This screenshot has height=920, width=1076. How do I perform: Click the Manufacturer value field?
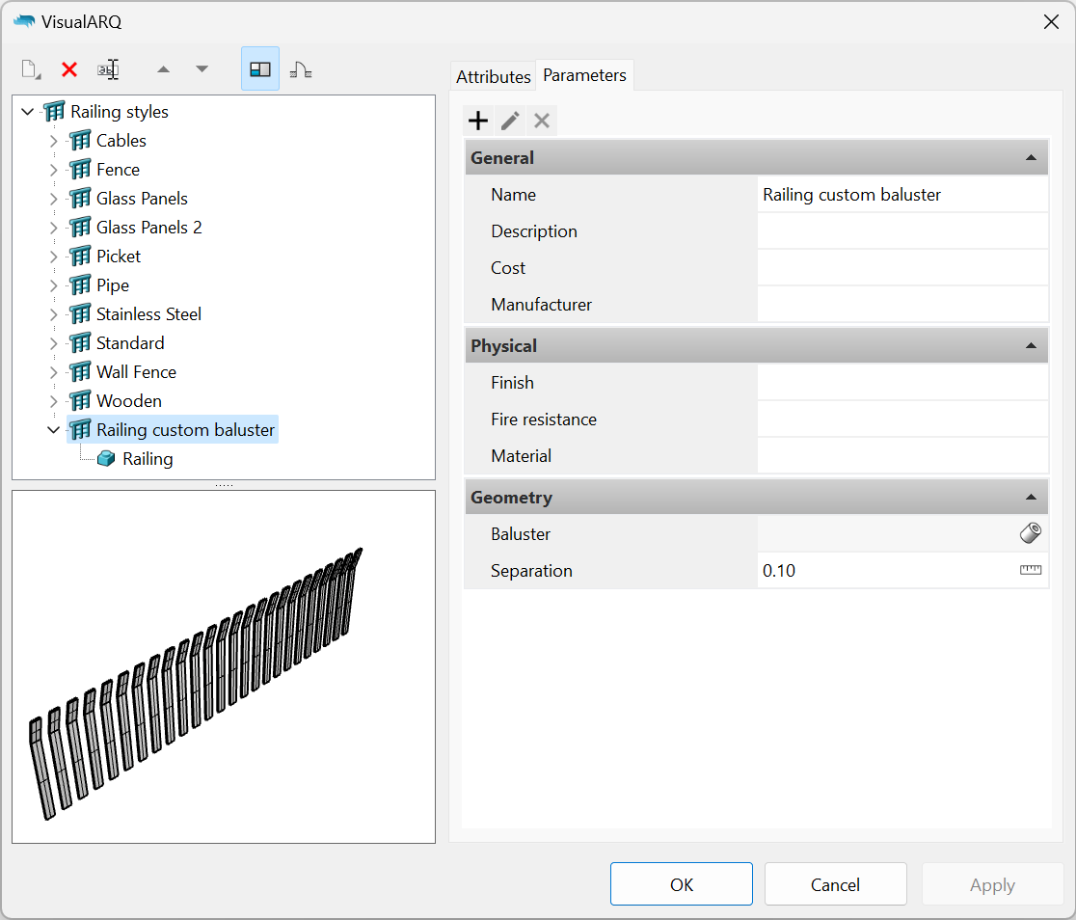coord(902,304)
